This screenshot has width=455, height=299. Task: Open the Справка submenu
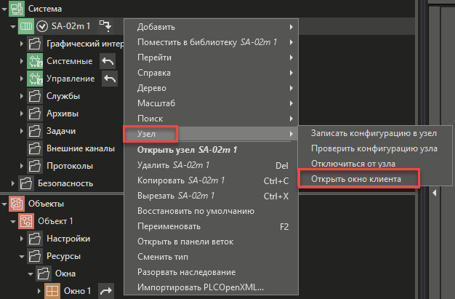tap(211, 73)
